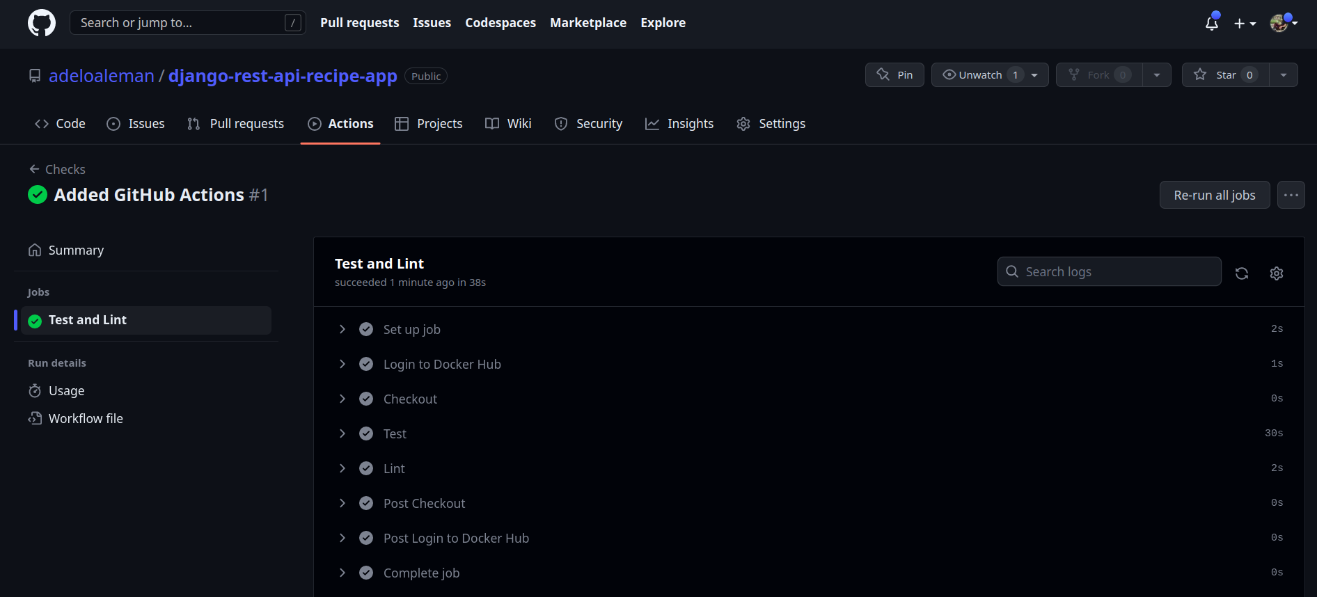Open the adeloaleman owner link
Screen dimensions: 1317x597
click(102, 76)
